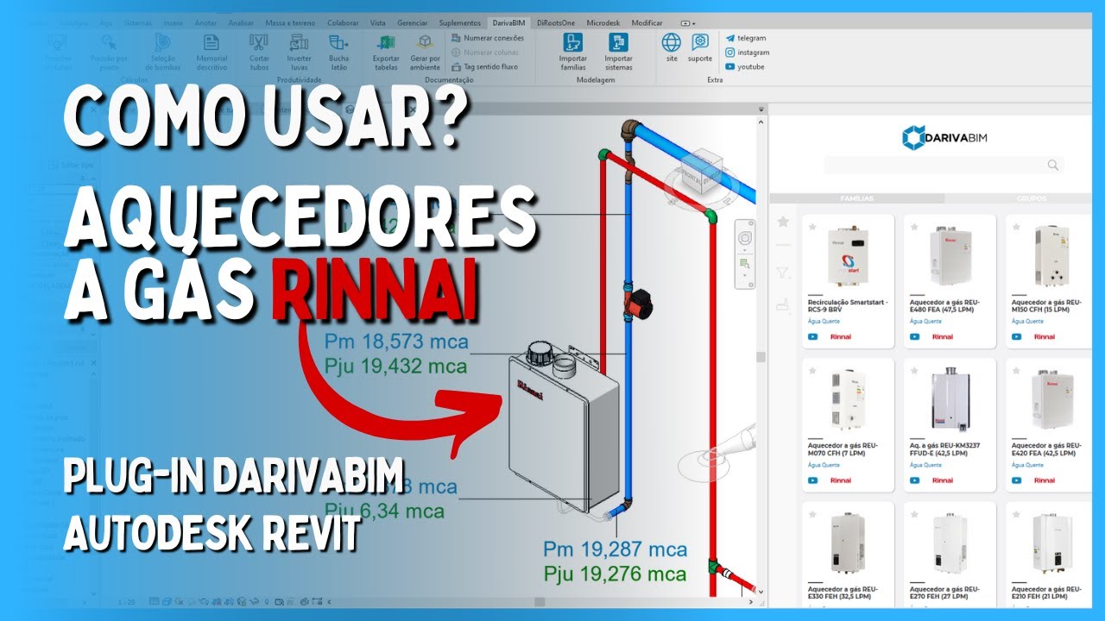Viewport: 1105px width, 621px height.
Task: Click Memorial descritivo tool
Action: click(211, 51)
